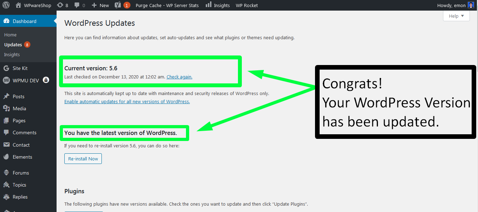Click the Site Kit G icon
The width and height of the screenshot is (478, 212).
[6, 68]
